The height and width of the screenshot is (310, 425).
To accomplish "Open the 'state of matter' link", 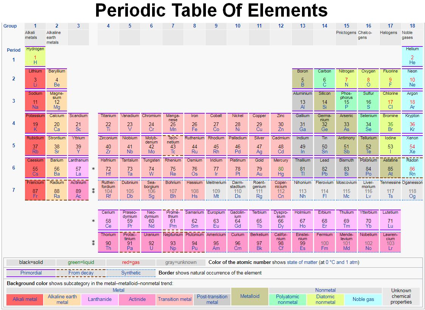I will 303,262.
